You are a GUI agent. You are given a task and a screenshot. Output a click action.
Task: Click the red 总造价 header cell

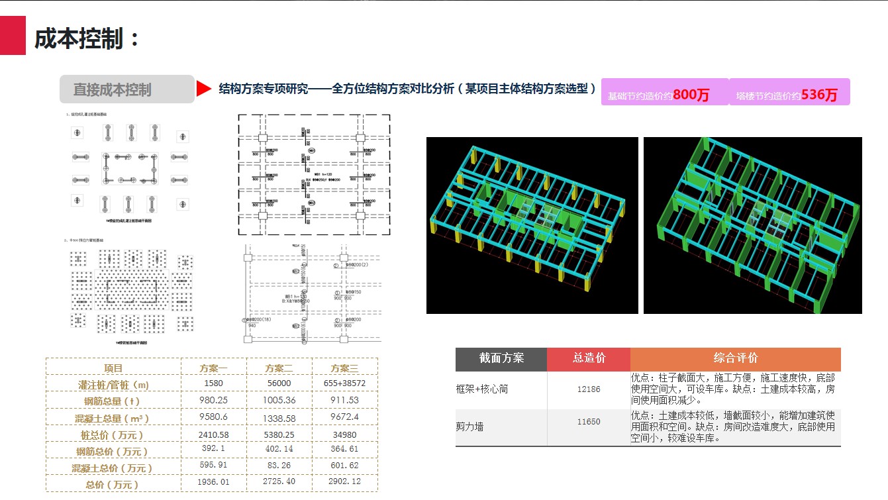[589, 358]
